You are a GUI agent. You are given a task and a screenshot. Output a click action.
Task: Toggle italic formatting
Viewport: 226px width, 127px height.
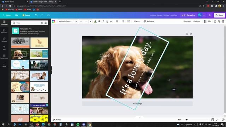(x=103, y=21)
